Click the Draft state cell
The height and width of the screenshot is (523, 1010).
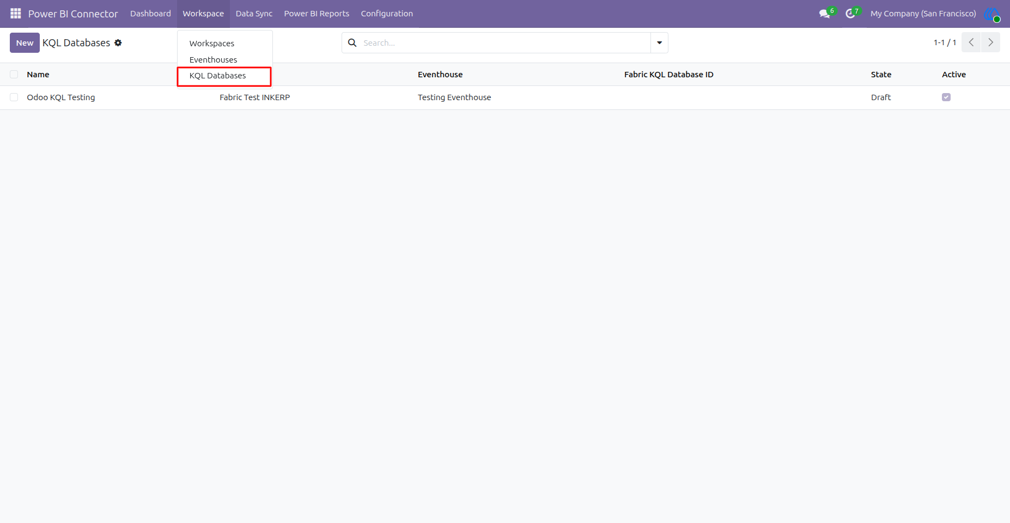tap(881, 97)
